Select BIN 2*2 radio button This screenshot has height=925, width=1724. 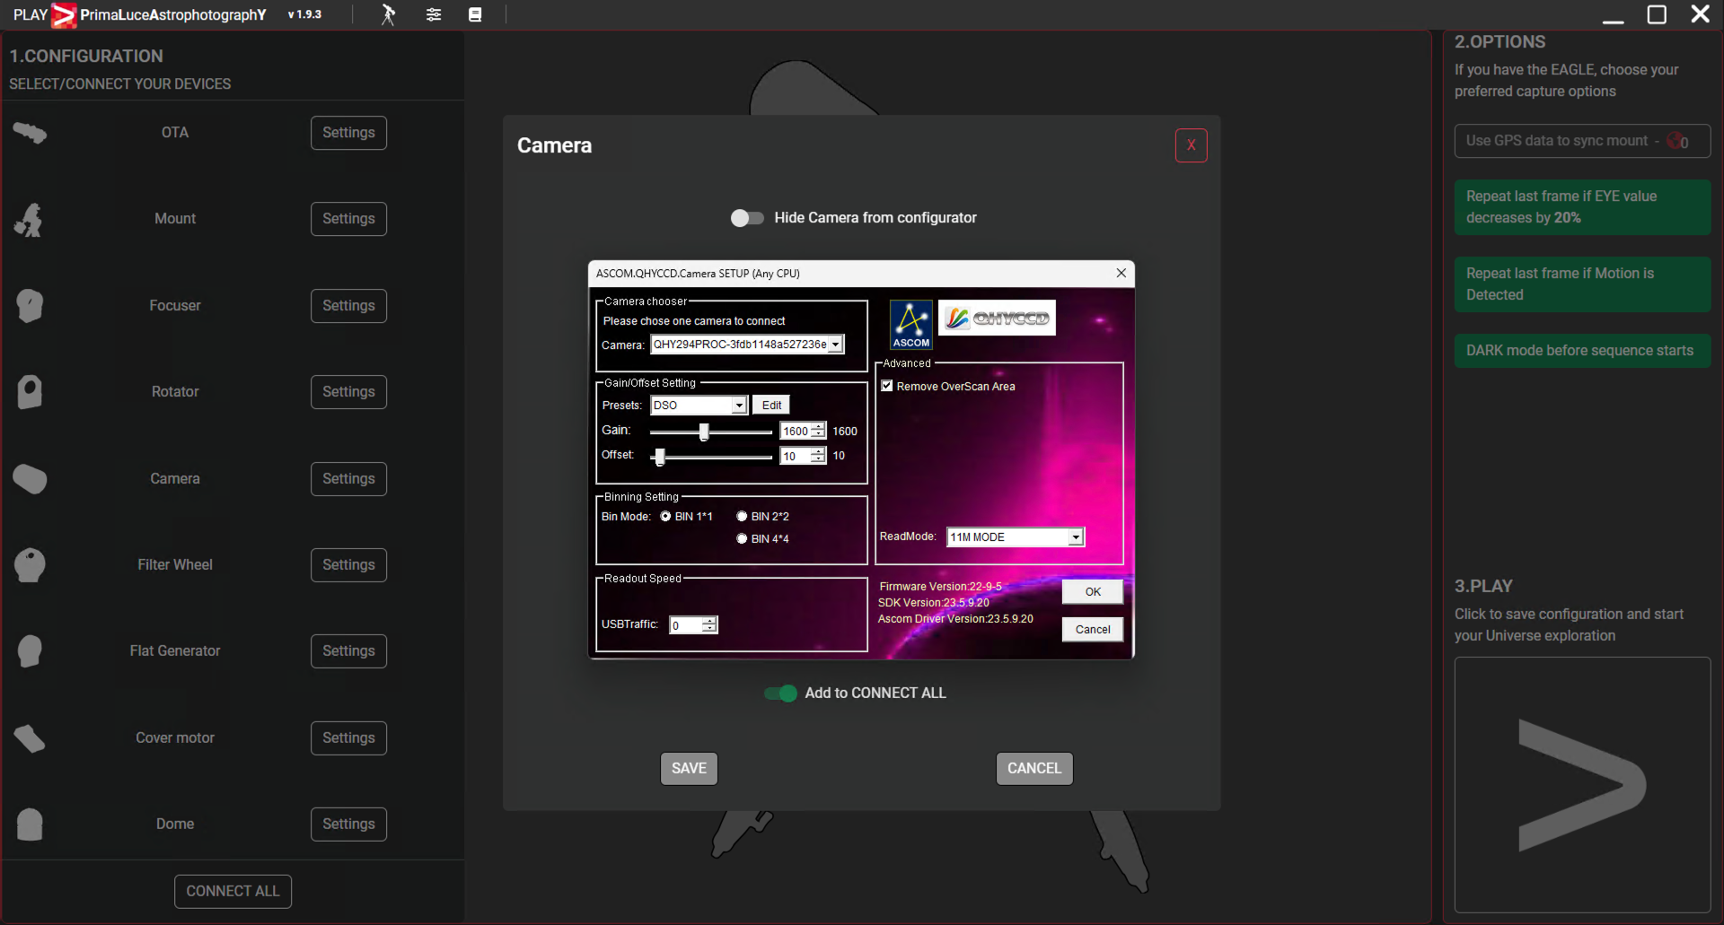pyautogui.click(x=742, y=517)
